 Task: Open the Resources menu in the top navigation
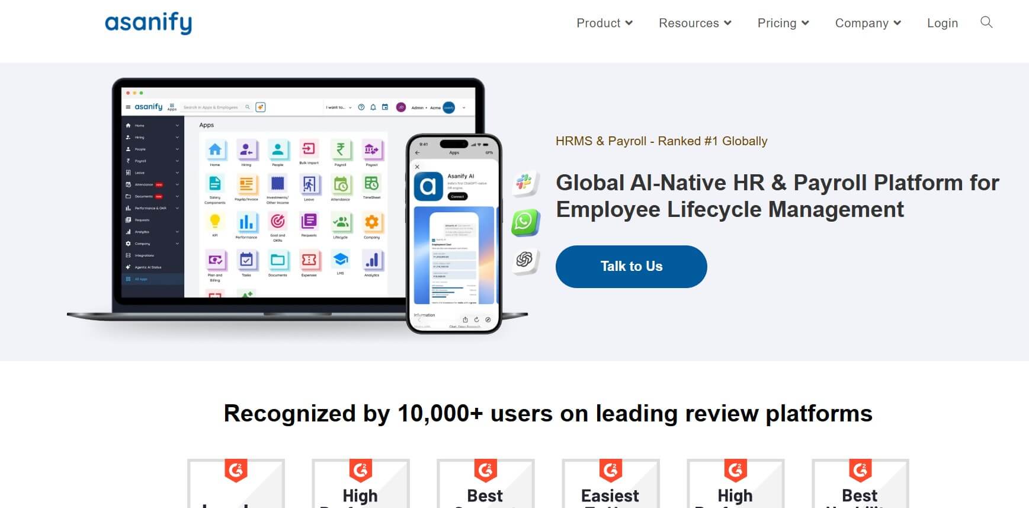(x=695, y=23)
